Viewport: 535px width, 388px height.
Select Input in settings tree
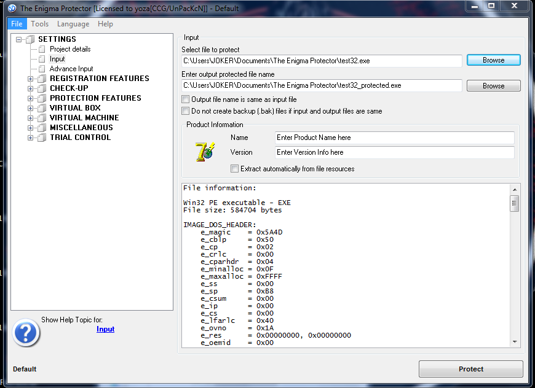[57, 59]
